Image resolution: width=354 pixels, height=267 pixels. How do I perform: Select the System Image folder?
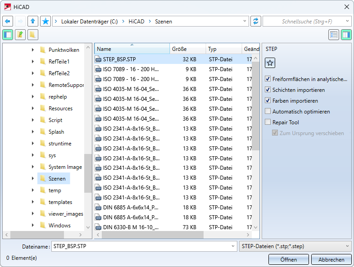pyautogui.click(x=65, y=167)
